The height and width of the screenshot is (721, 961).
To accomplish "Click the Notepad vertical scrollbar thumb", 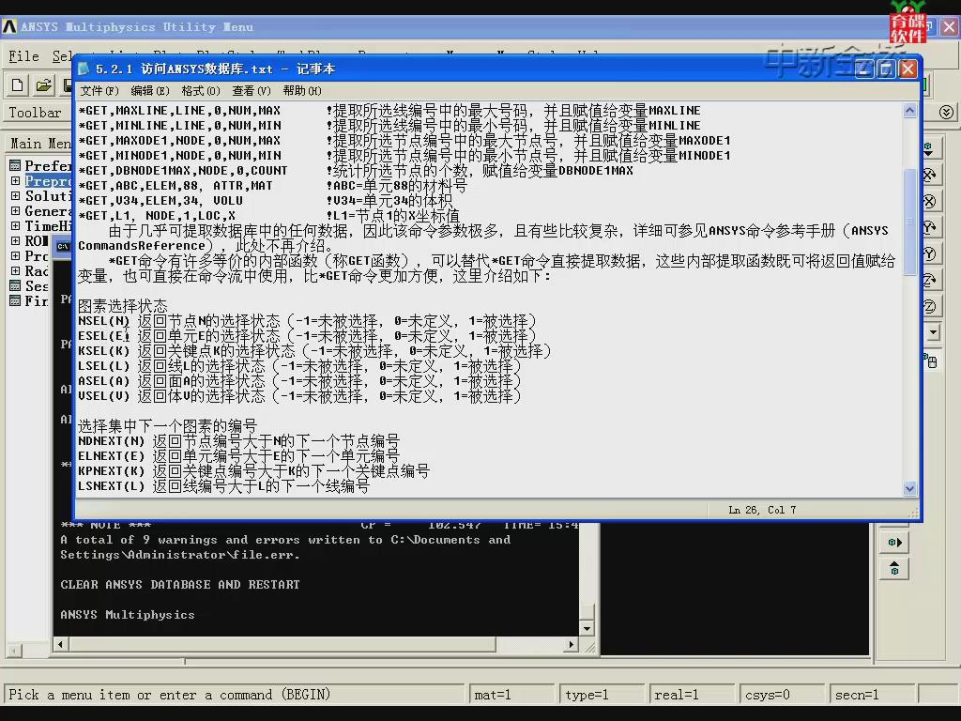I will tap(909, 221).
